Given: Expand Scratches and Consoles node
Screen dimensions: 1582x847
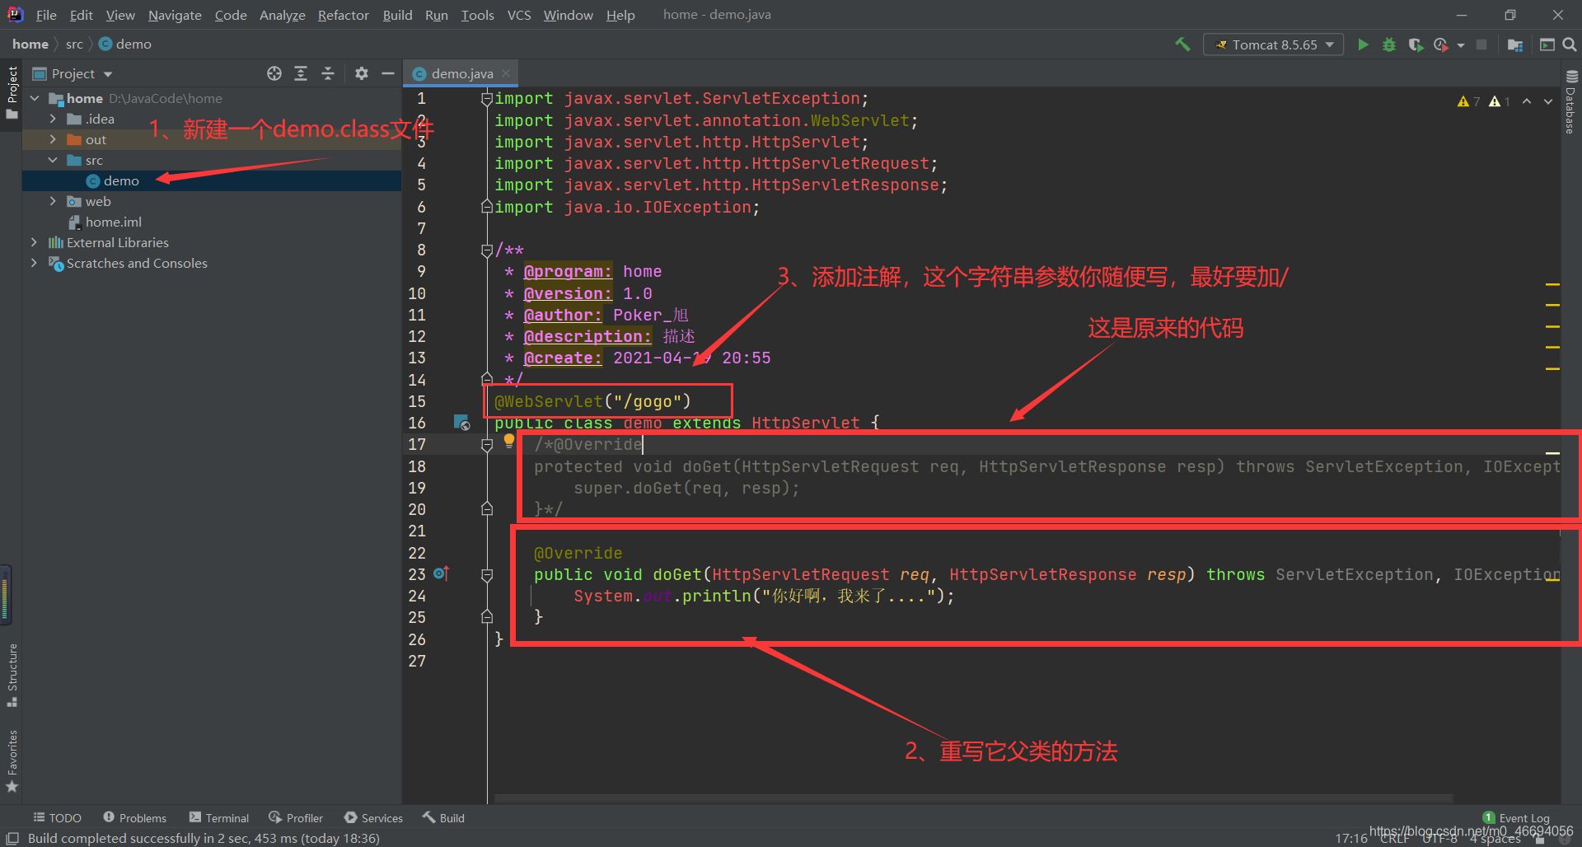Looking at the screenshot, I should [34, 263].
